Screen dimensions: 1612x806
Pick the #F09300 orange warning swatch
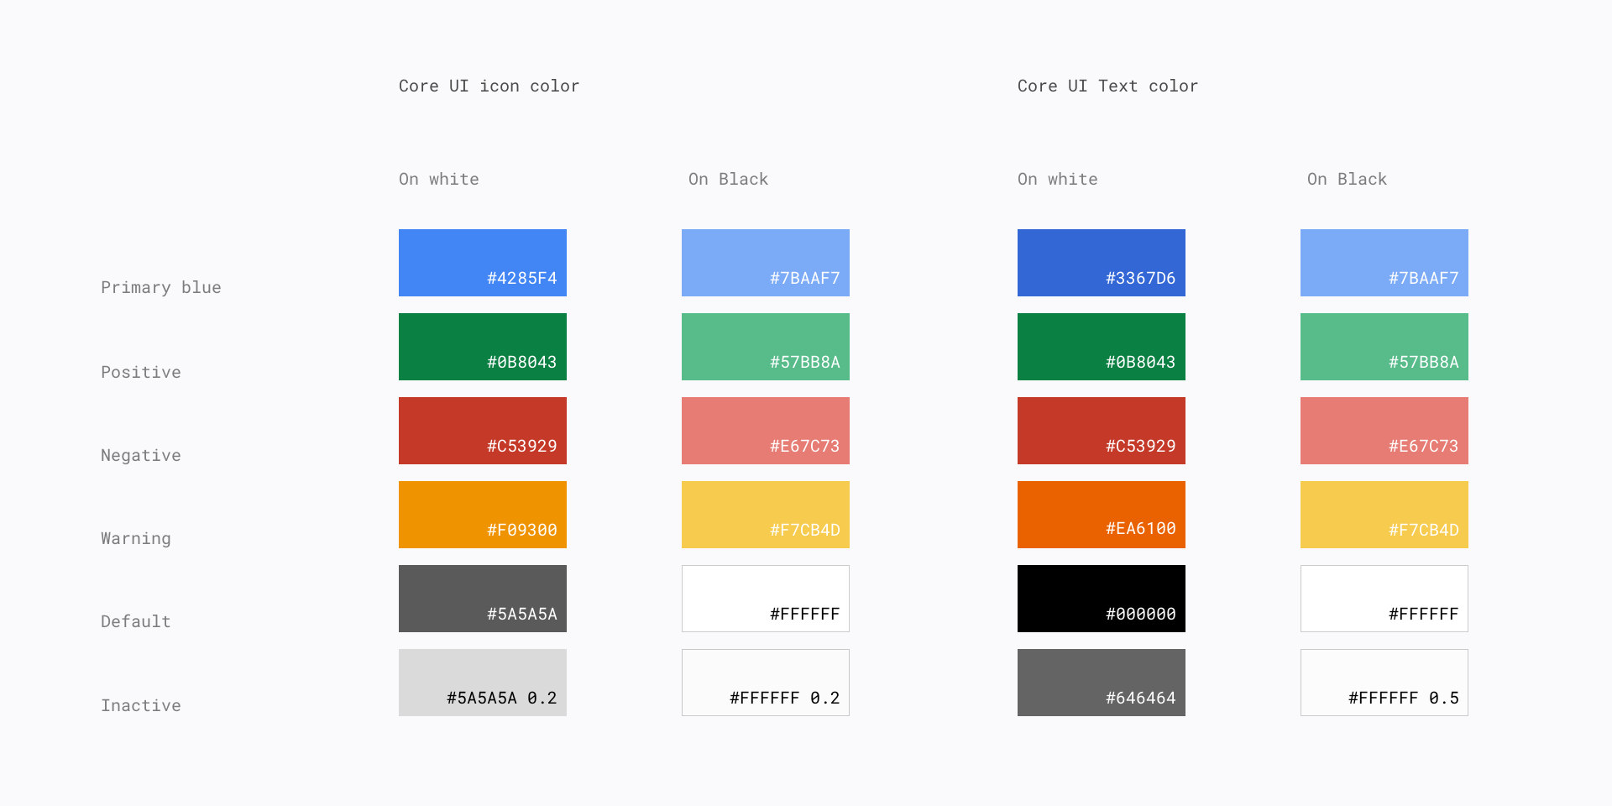tap(483, 515)
